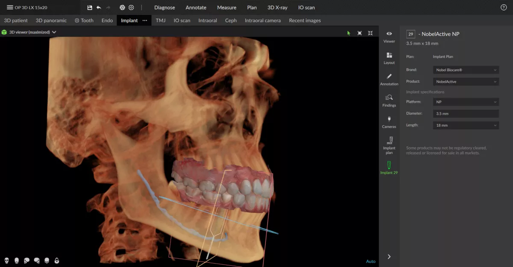The image size is (513, 267).
Task: Select the Implant tab
Action: tap(129, 20)
